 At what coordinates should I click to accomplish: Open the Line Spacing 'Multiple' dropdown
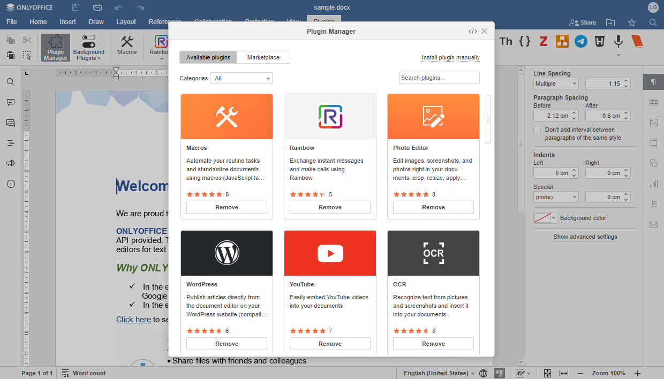[x=555, y=83]
